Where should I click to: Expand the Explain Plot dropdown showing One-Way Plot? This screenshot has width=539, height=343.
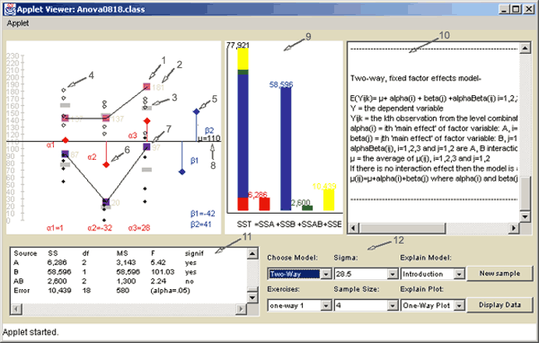click(x=430, y=305)
